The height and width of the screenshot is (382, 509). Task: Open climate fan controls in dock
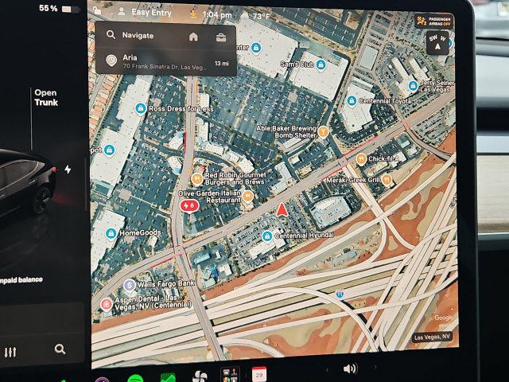click(200, 376)
